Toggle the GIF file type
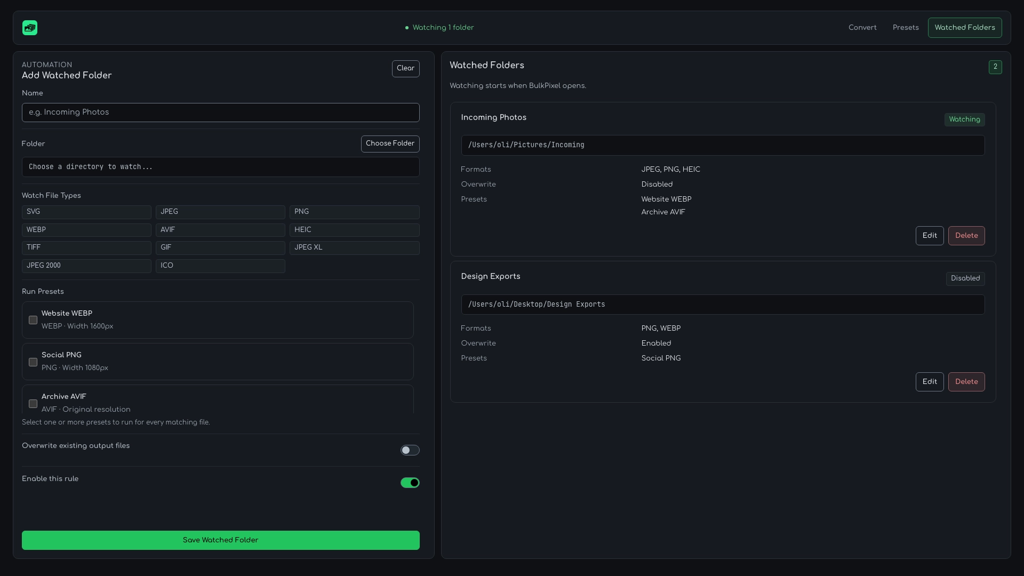The image size is (1024, 576). [220, 247]
